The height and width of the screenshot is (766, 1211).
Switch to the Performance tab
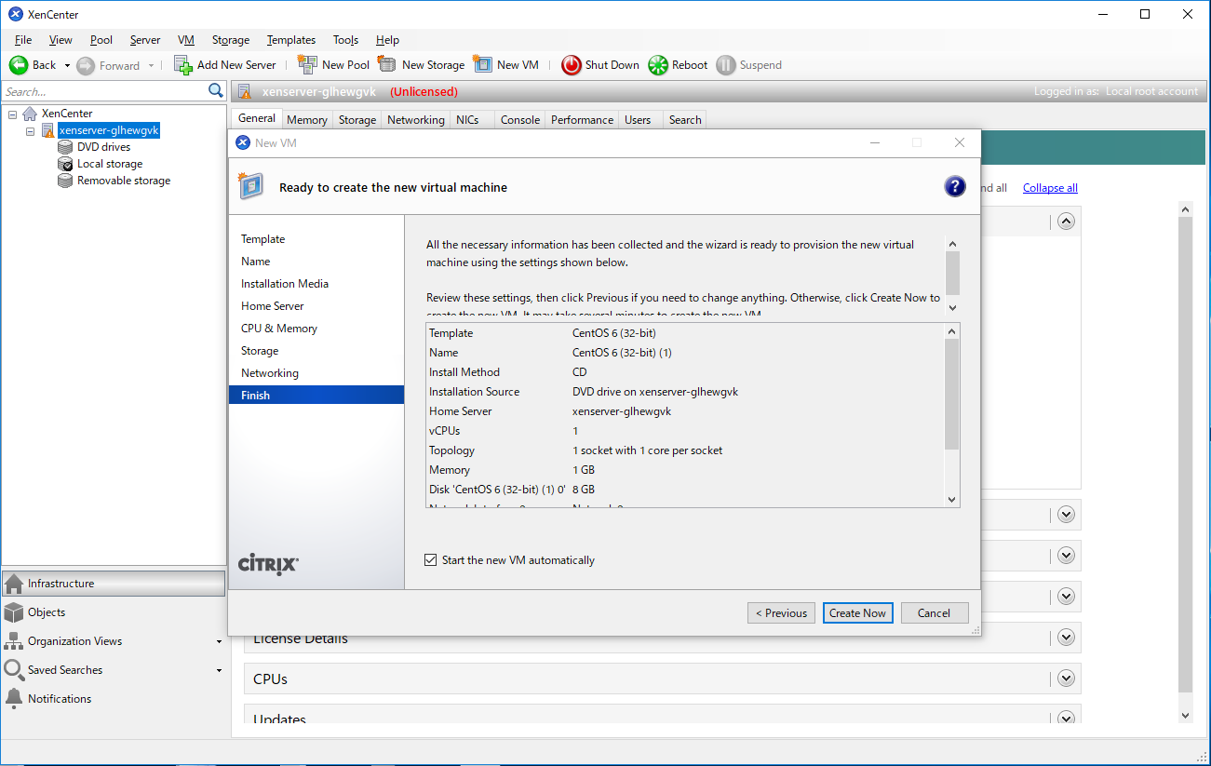coord(582,120)
